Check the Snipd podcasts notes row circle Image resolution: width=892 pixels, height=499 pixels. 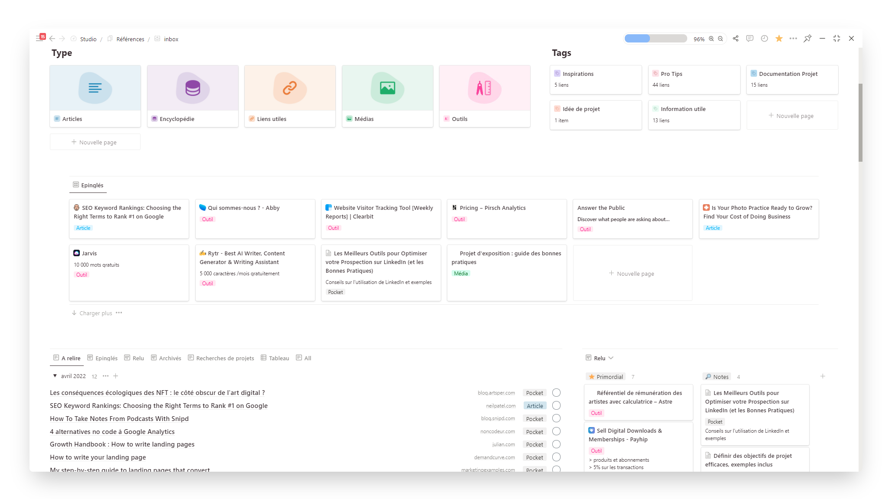click(x=557, y=418)
